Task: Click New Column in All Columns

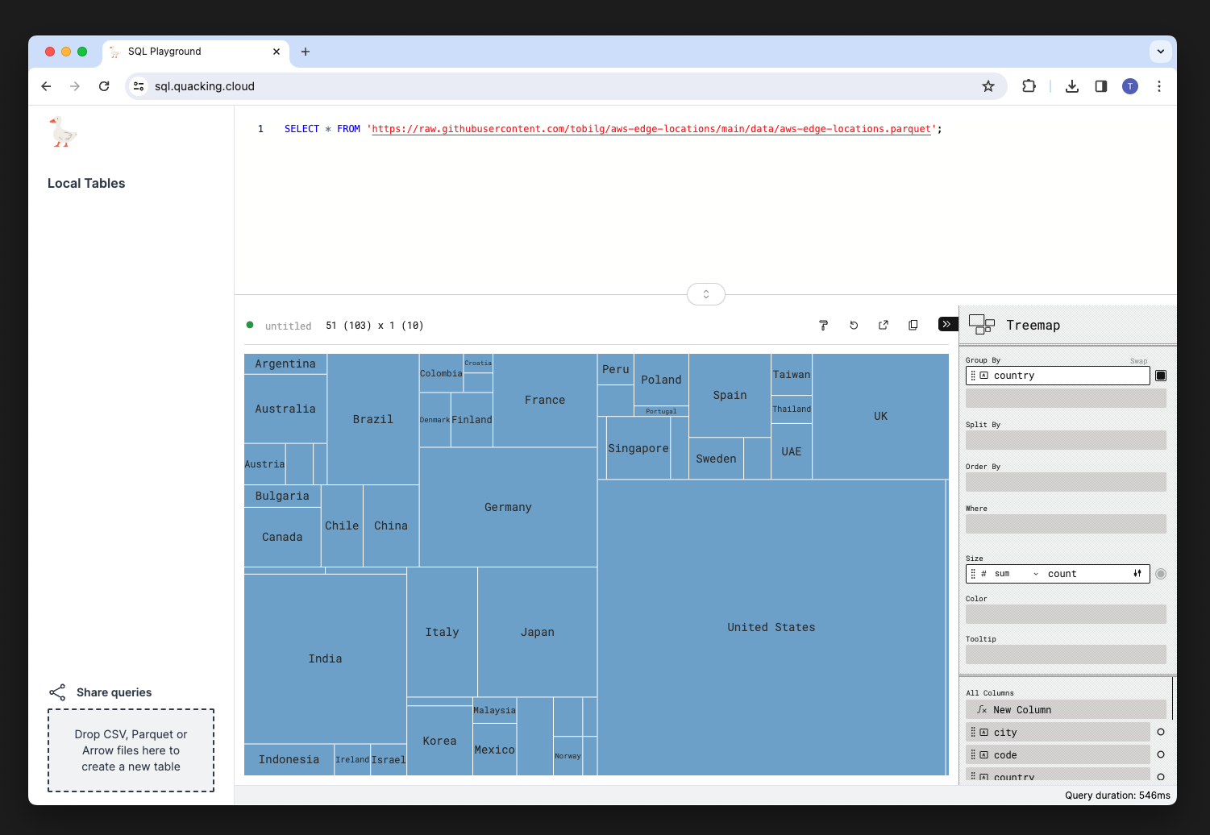Action: click(1066, 709)
